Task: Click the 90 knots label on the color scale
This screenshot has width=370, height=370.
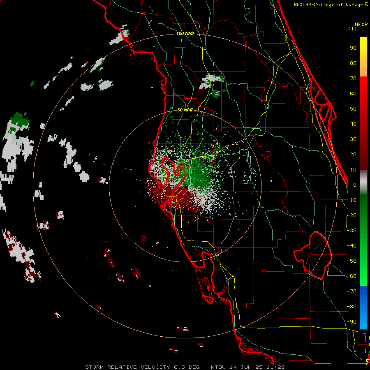Action: point(353,48)
